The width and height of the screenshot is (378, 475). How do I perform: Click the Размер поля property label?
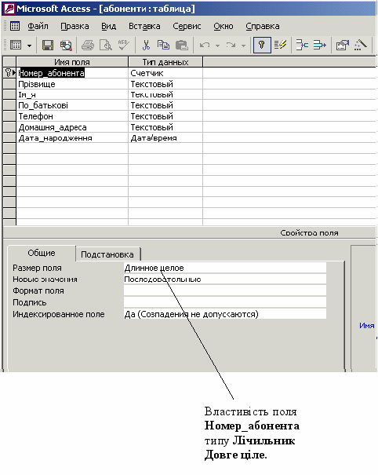(37, 268)
